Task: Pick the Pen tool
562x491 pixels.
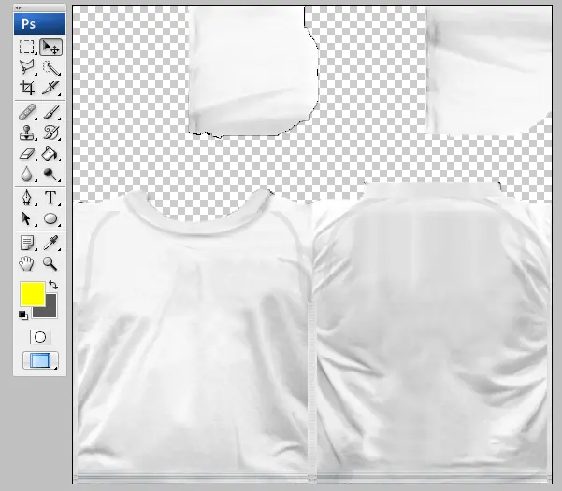Action: click(27, 198)
